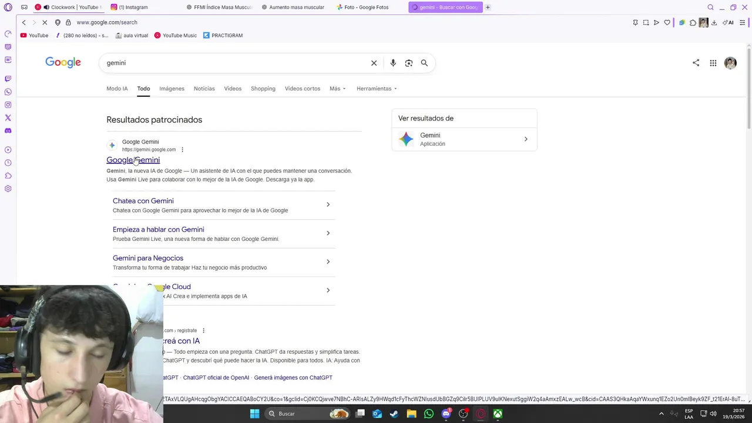Switch to Noticias results tab
The image size is (752, 423).
[204, 89]
